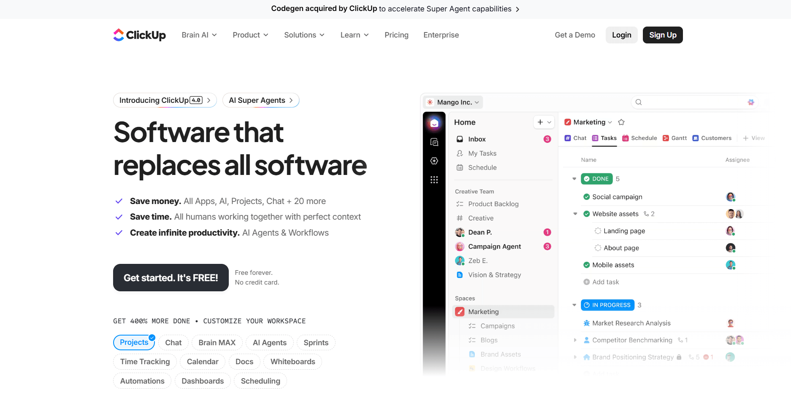
Task: Open the Introducing ClickUp 4.0 link
Action: (165, 100)
